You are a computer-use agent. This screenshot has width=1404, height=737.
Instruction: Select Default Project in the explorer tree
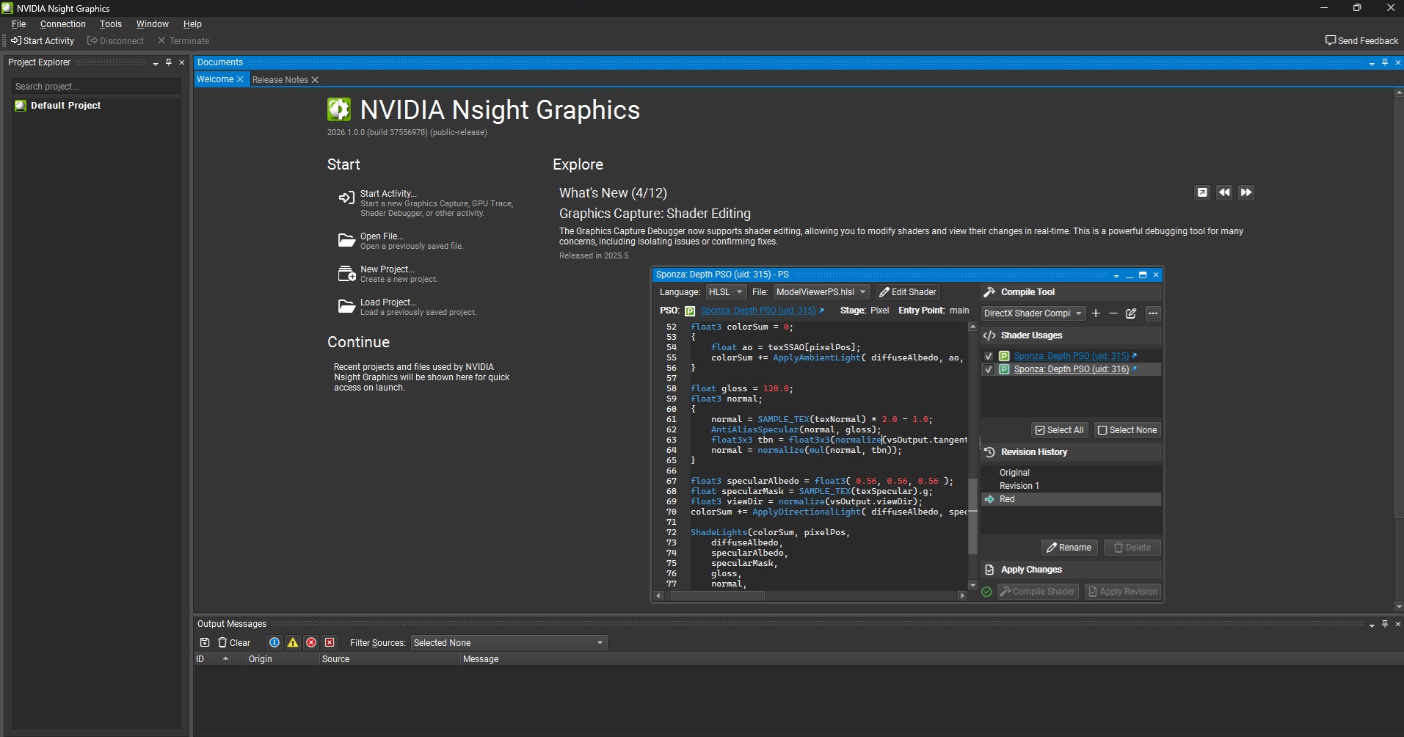(x=65, y=106)
